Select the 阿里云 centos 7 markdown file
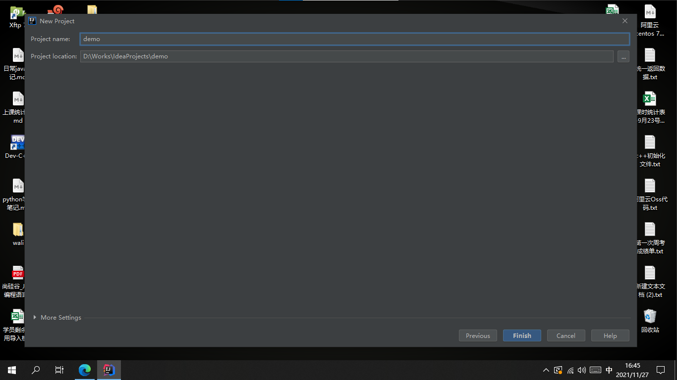 [650, 21]
